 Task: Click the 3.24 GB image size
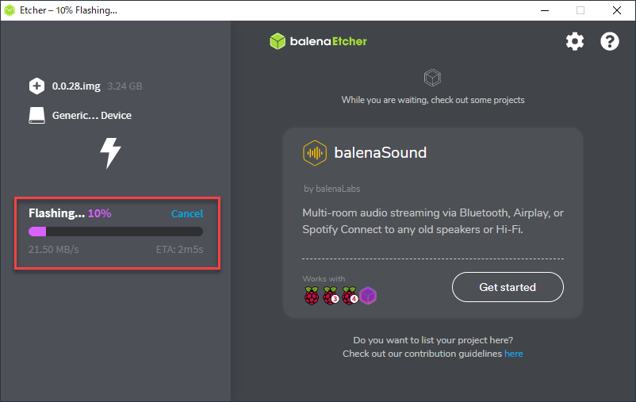point(125,86)
